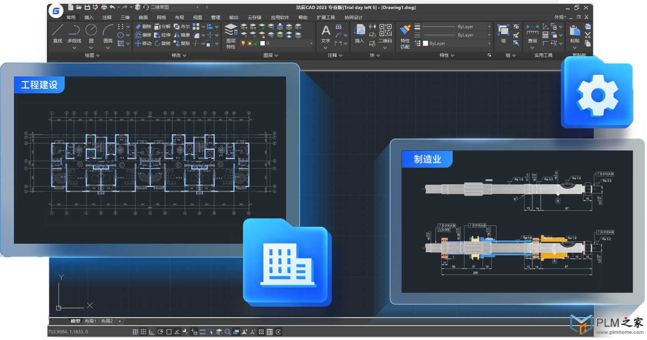
Task: Expand the 图层 panel
Action: (270, 55)
